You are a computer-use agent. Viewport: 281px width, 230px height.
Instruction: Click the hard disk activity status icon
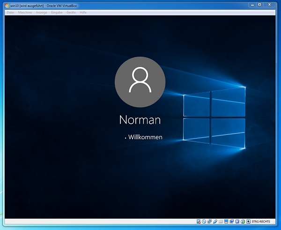tap(199, 222)
